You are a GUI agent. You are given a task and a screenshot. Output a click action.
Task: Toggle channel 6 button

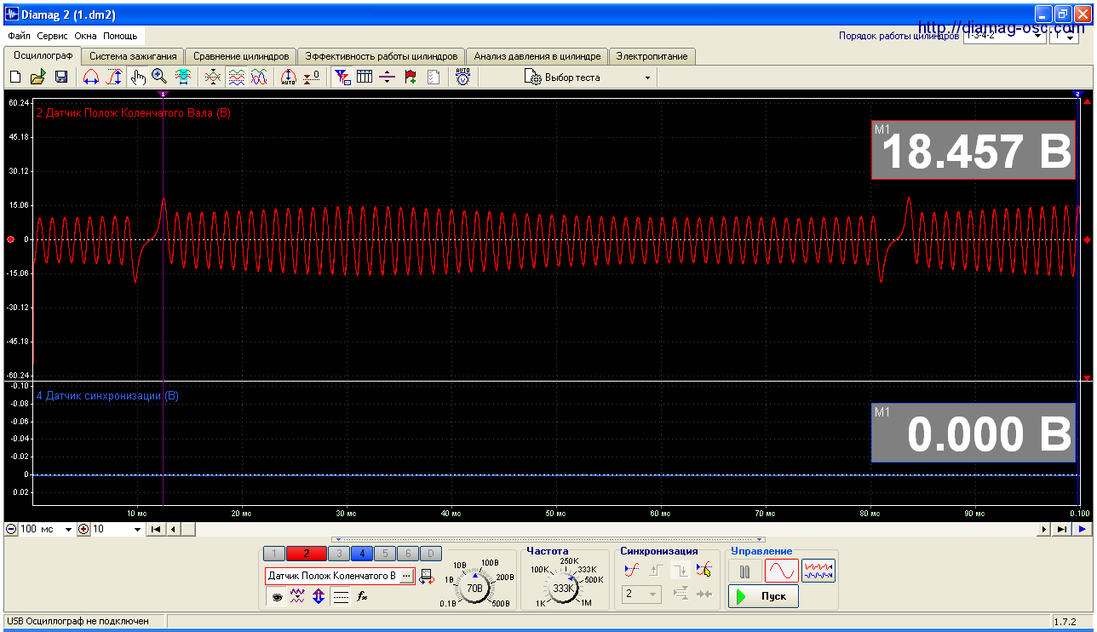click(x=407, y=553)
